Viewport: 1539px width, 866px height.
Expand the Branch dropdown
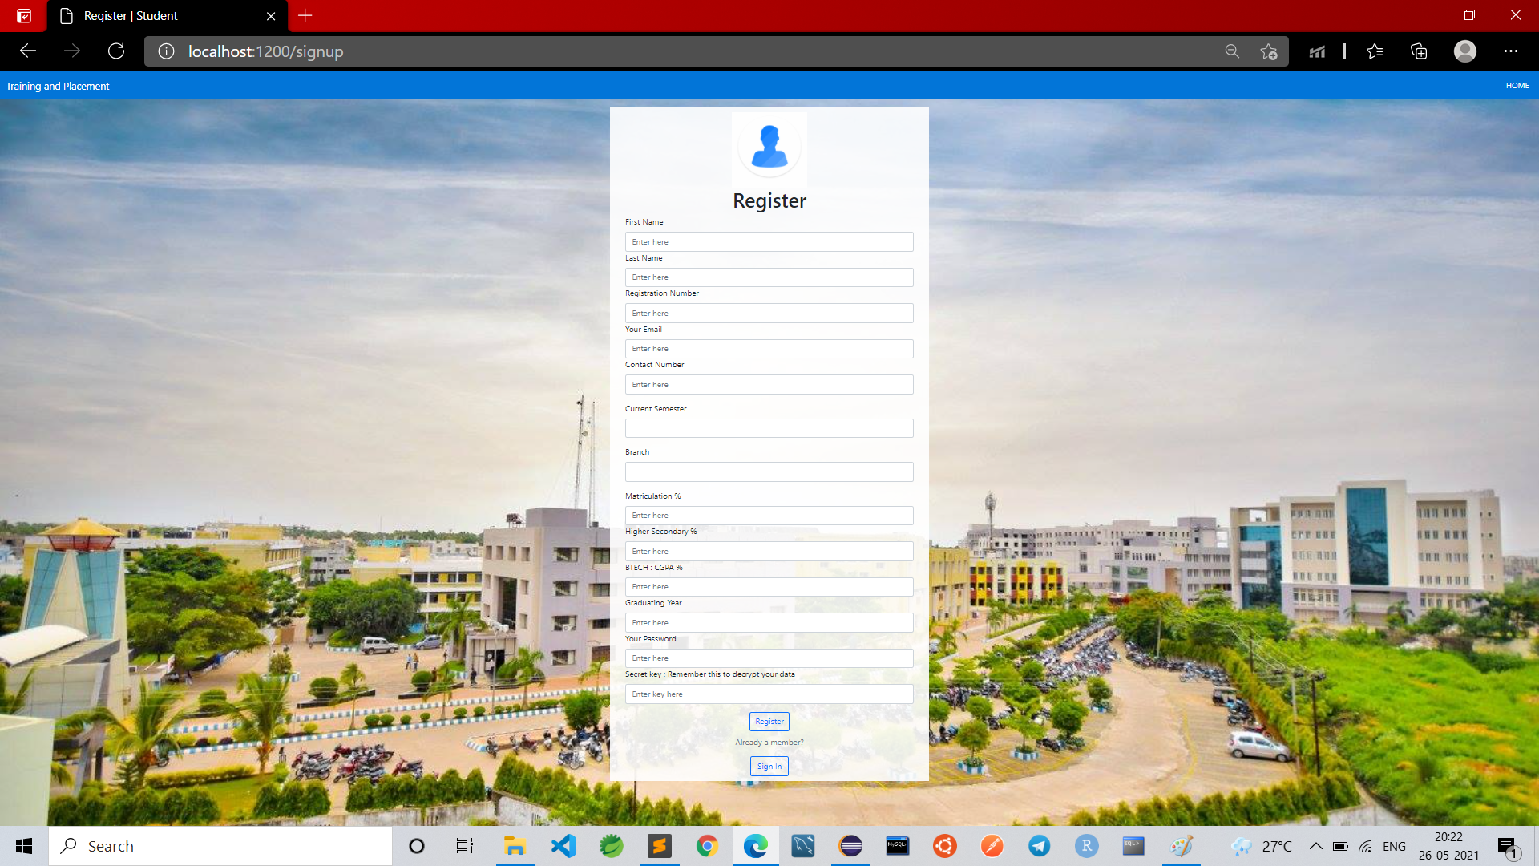tap(769, 471)
